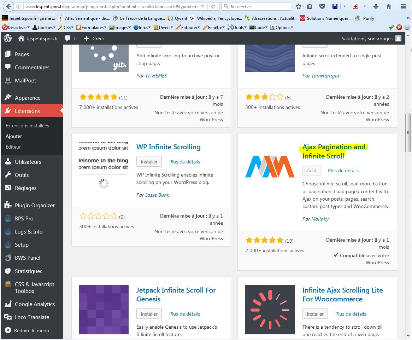The width and height of the screenshot is (412, 340).
Task: Select Extensions installées submenu item
Action: click(x=27, y=126)
